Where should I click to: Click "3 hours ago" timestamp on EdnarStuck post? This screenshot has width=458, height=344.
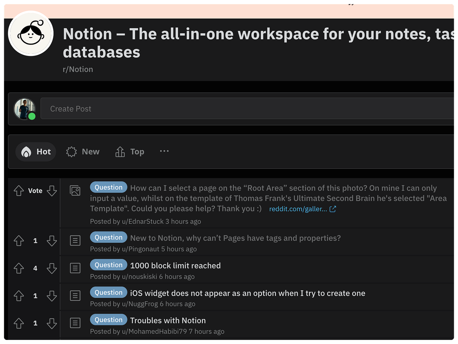coord(183,222)
